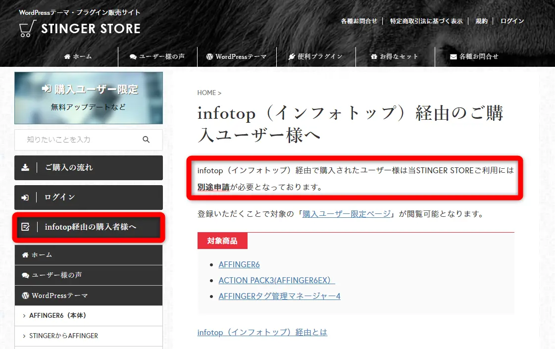Click the bag icon on お得なセット

tap(374, 56)
